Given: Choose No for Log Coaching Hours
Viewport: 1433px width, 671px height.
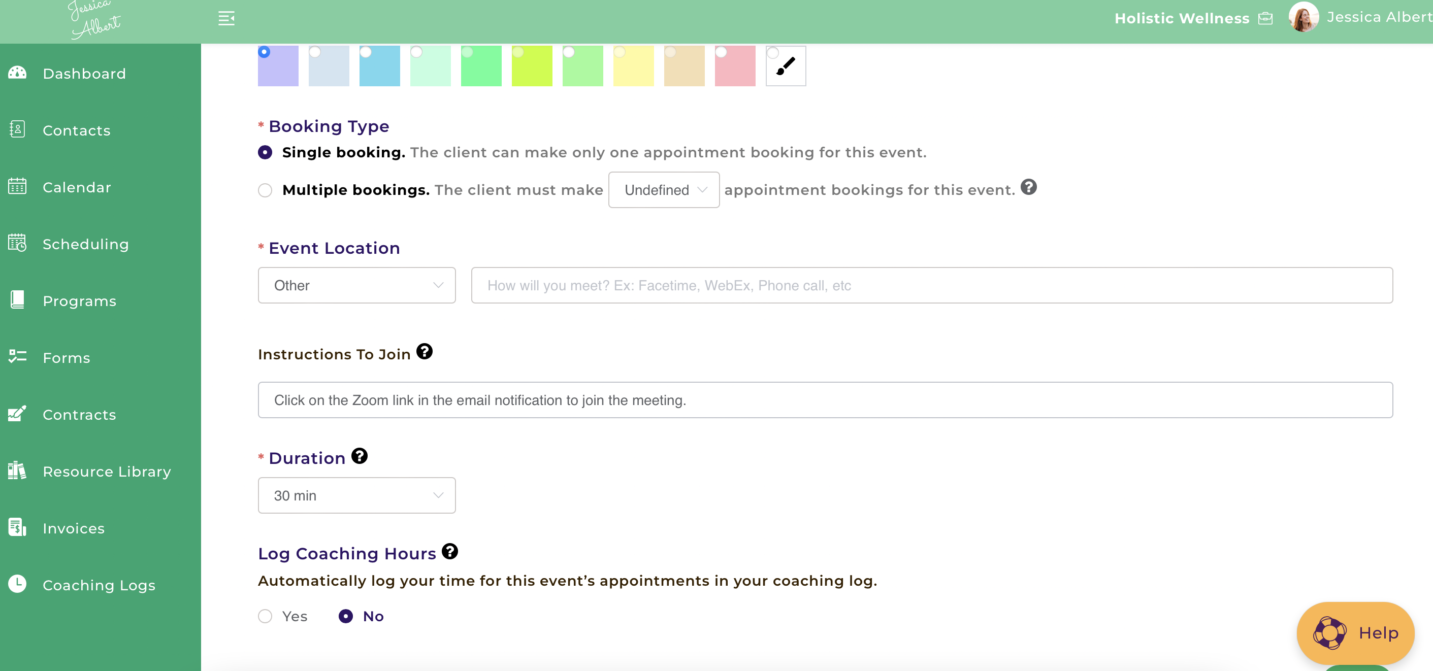Looking at the screenshot, I should pyautogui.click(x=345, y=617).
